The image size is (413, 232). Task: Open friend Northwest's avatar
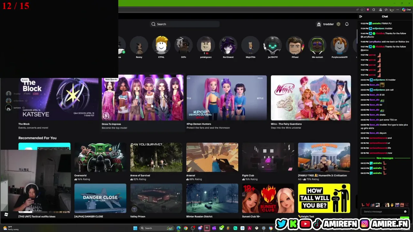tap(228, 45)
